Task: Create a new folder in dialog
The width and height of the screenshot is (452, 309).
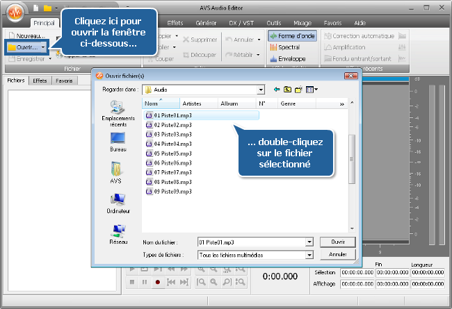Action: [x=298, y=90]
